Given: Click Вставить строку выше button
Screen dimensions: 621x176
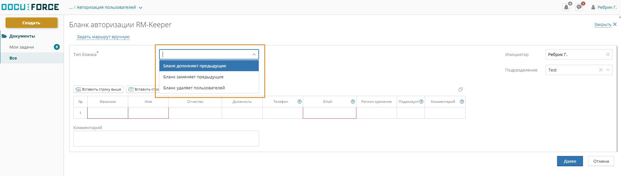Looking at the screenshot, I should click(x=98, y=89).
